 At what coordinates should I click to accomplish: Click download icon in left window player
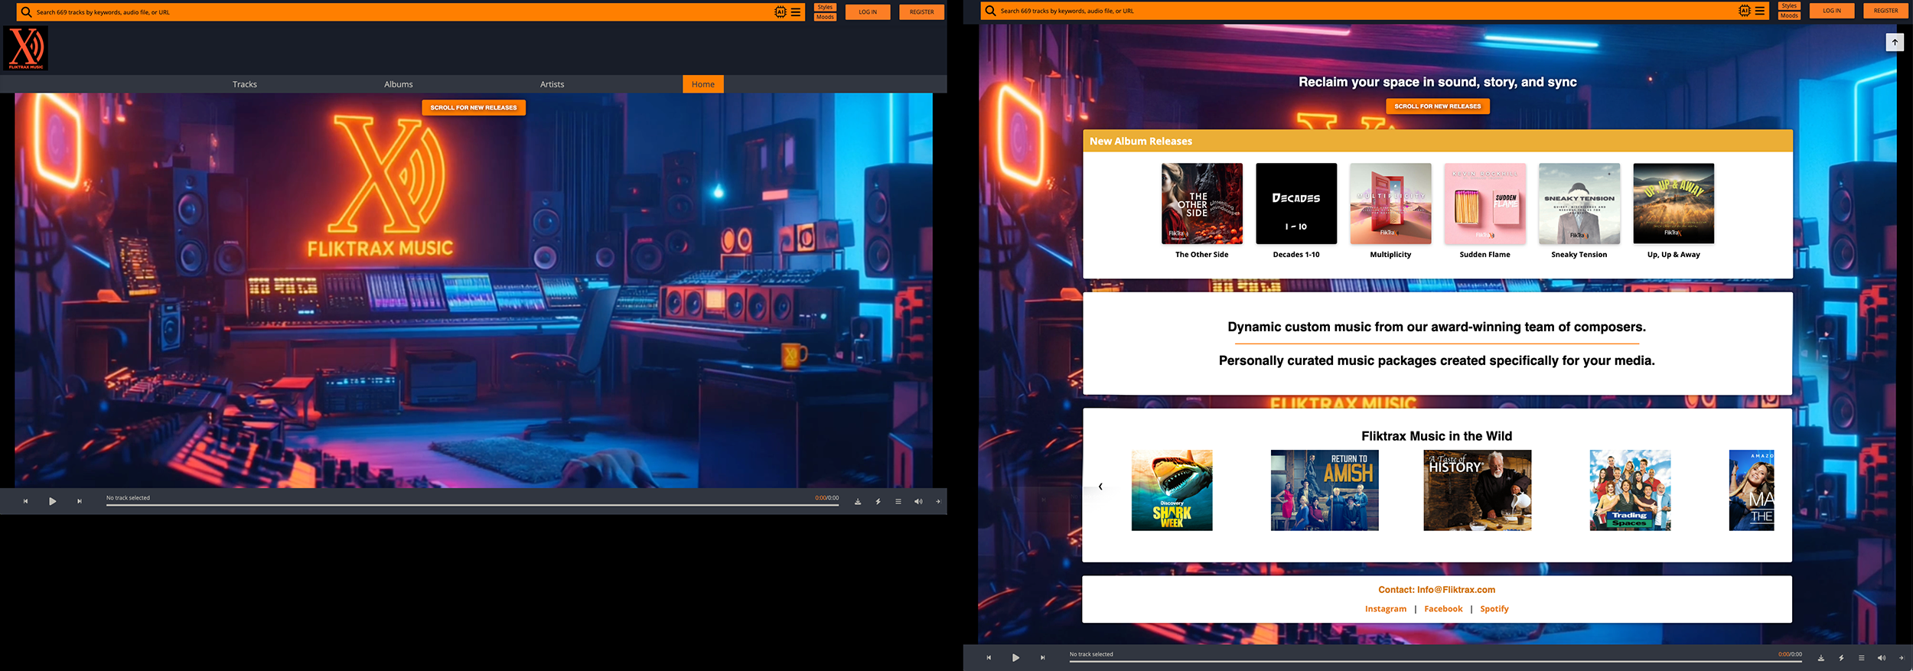pyautogui.click(x=858, y=502)
